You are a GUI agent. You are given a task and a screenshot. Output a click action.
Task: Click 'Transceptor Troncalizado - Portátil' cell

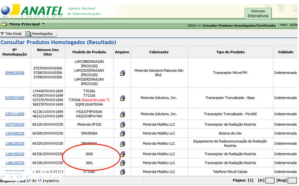coord(230,114)
